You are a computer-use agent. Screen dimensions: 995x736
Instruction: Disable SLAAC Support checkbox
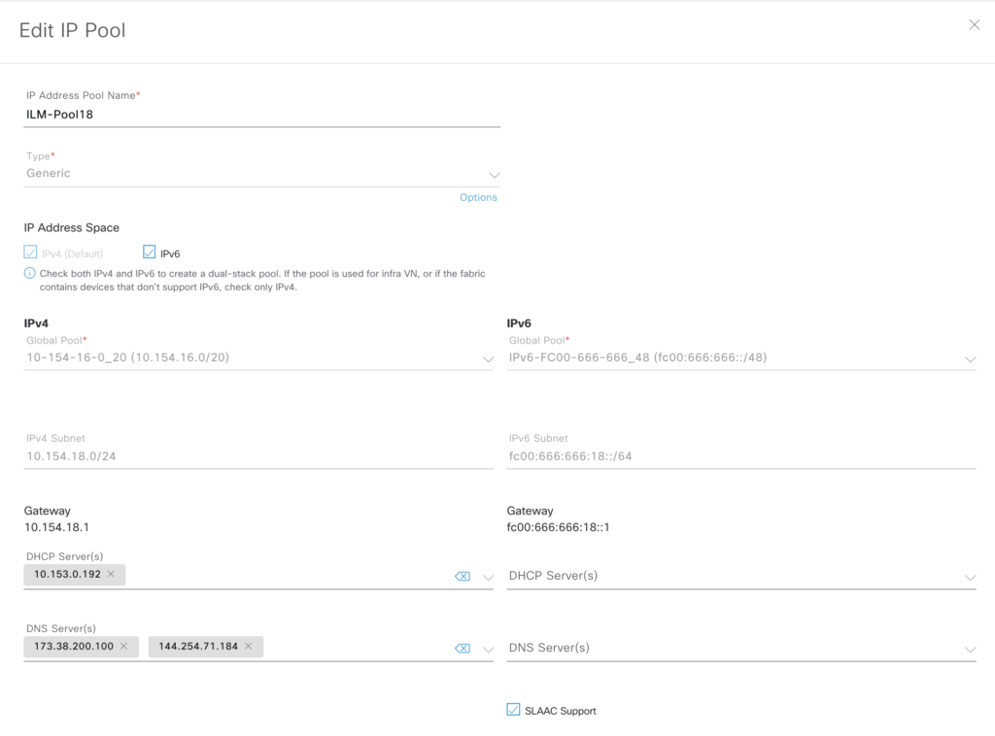click(x=513, y=710)
